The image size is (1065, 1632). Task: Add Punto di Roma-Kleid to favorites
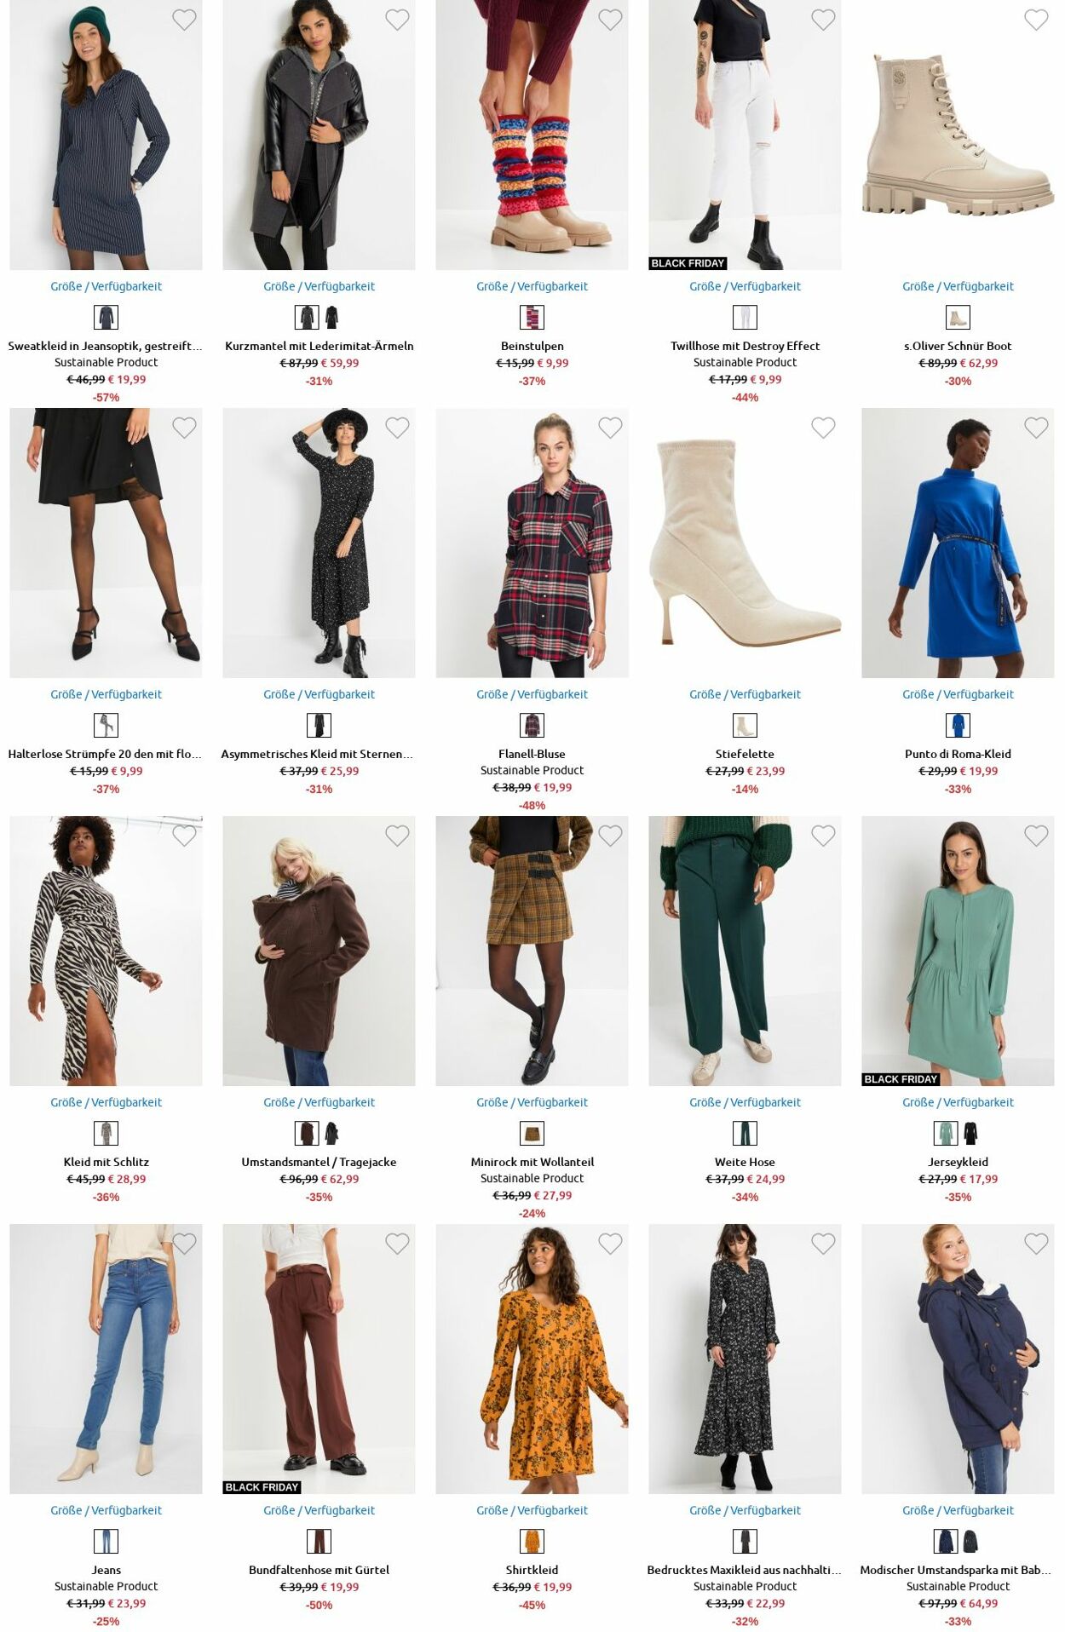tap(1036, 428)
